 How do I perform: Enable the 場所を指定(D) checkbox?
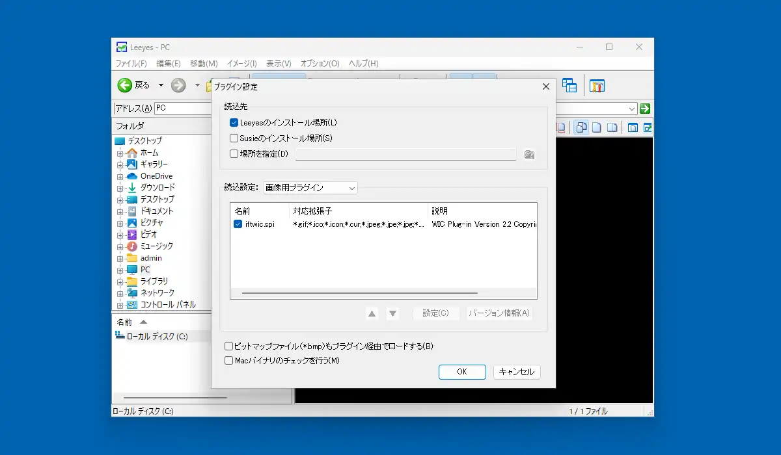click(234, 154)
